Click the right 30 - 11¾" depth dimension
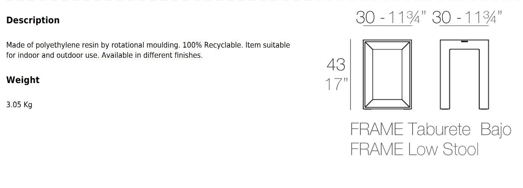Screen dimensions: 523x188 pyautogui.click(x=467, y=18)
